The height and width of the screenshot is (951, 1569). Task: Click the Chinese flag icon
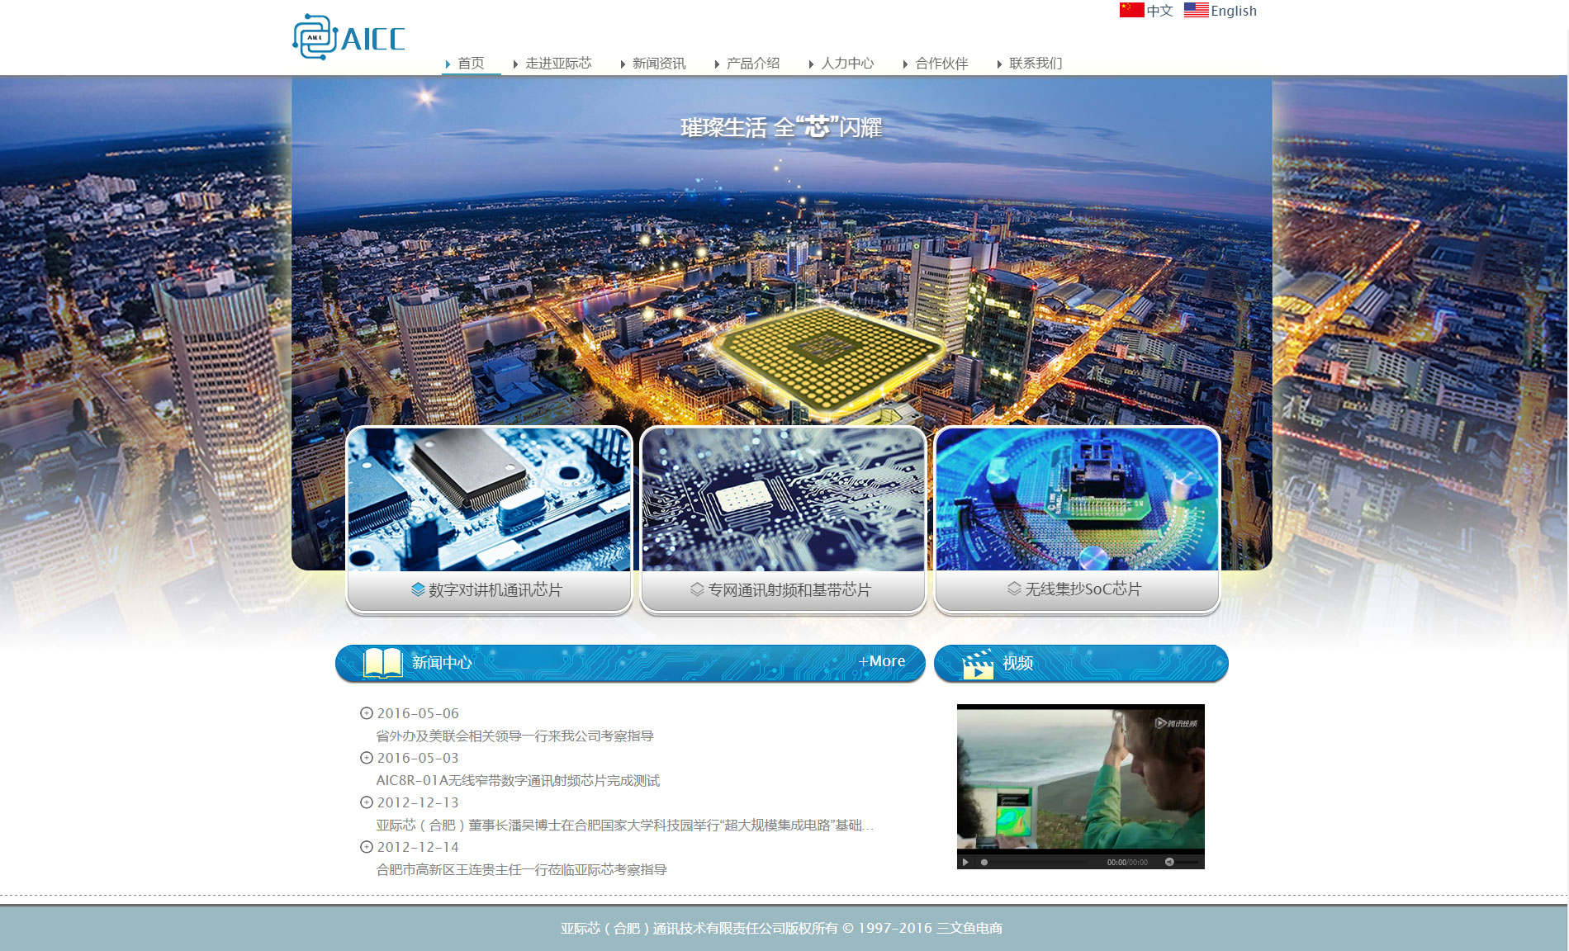(x=1131, y=10)
